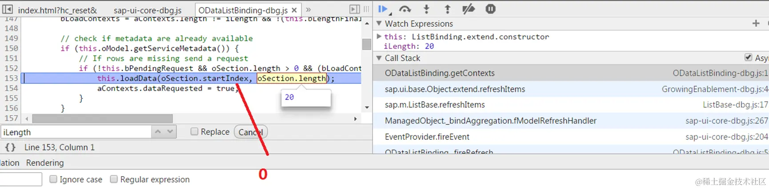
Task: Jump to previous search match
Action: (x=158, y=132)
